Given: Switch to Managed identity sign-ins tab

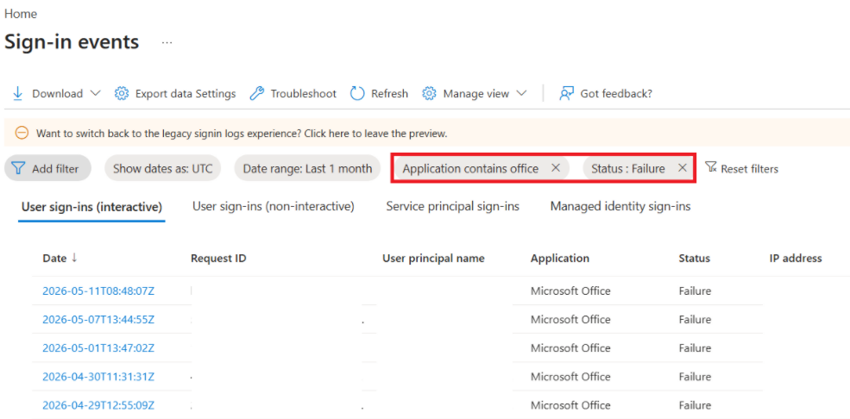Looking at the screenshot, I should pos(620,206).
